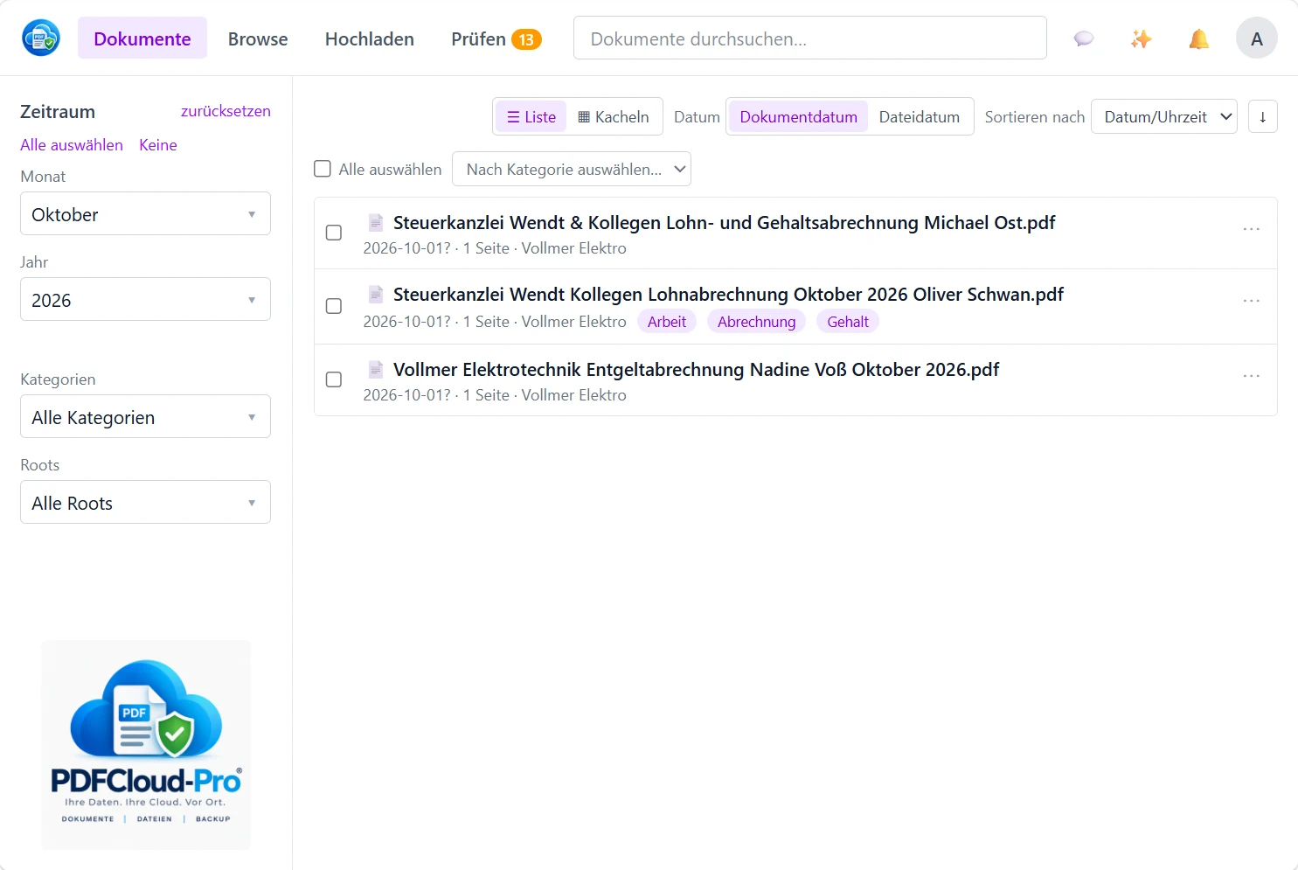
Task: Open the Jahr dropdown showing 2026
Action: 145,299
